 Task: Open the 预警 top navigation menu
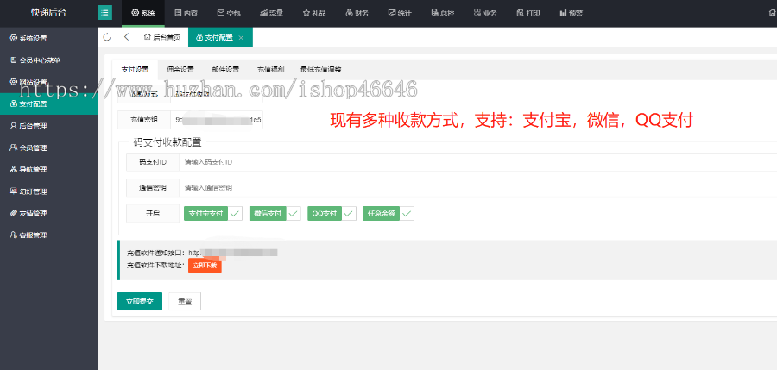coord(571,14)
